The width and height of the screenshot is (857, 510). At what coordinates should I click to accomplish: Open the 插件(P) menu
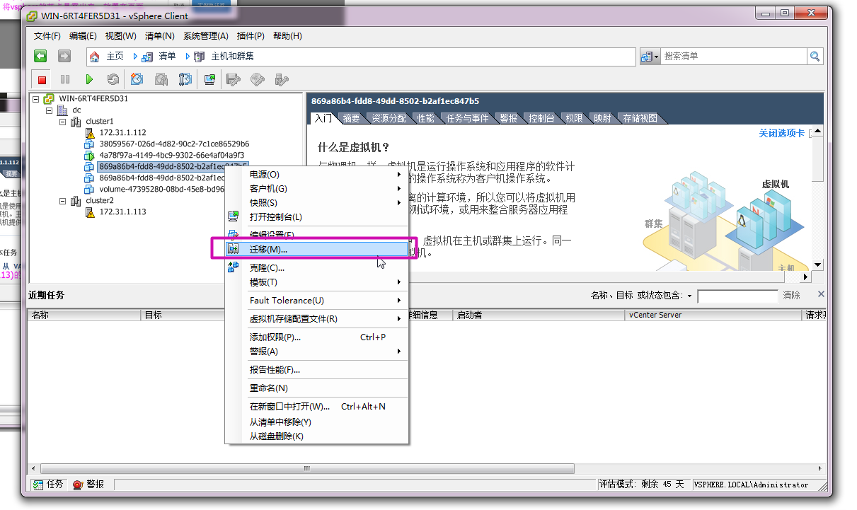(251, 36)
